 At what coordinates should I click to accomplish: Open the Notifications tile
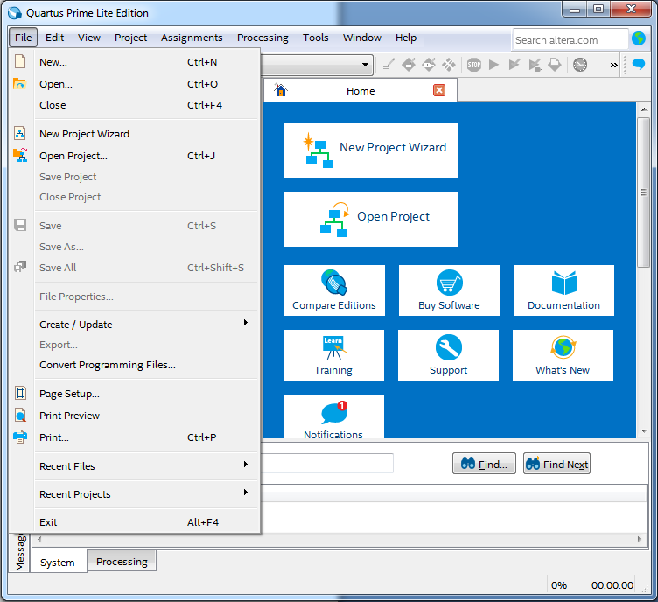point(333,416)
